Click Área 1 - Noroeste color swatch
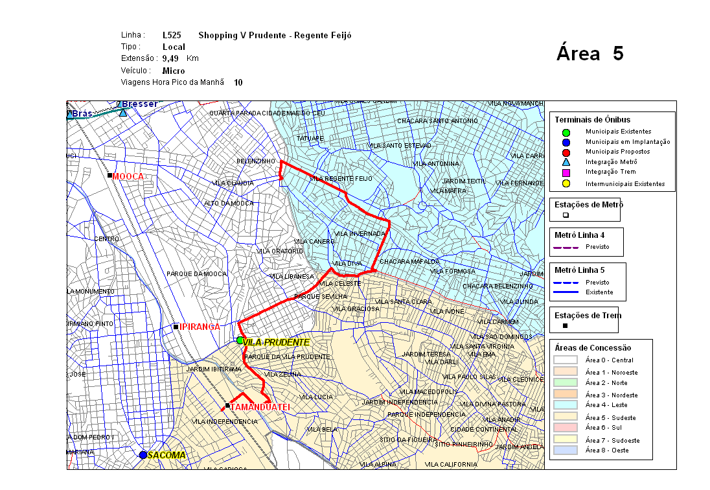710x490 pixels. (566, 371)
